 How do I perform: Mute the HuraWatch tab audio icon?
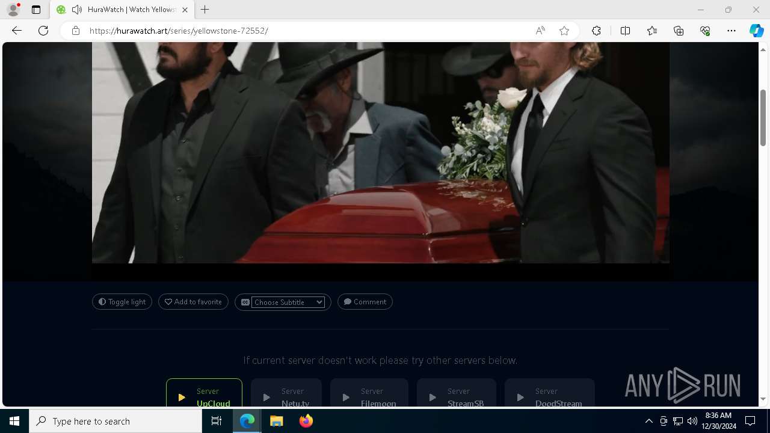point(76,10)
